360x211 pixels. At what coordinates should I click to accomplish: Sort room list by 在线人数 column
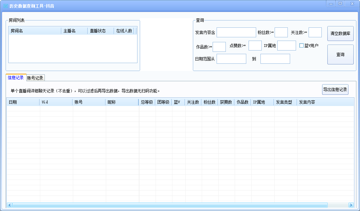[124, 31]
